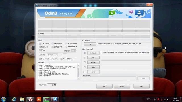Show hidden tray icons arrow
Image resolution: width=182 pixels, height=102 pixels.
(x=152, y=99)
